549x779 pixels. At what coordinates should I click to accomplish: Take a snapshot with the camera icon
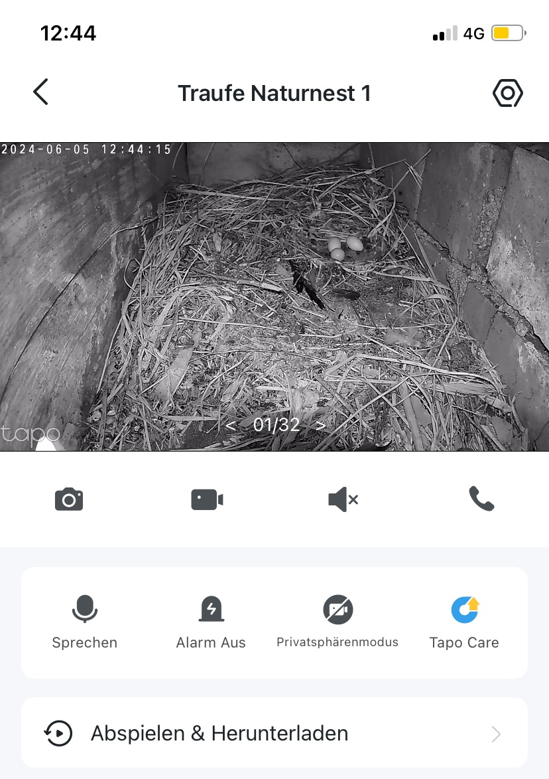(x=69, y=499)
